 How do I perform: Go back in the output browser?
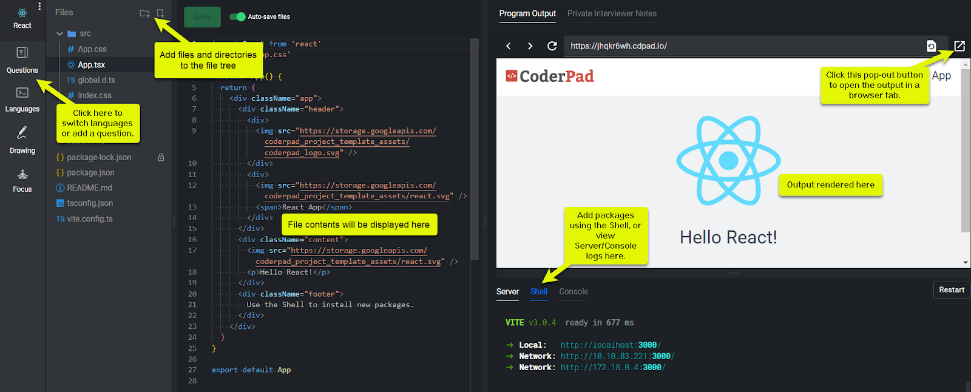click(x=509, y=46)
